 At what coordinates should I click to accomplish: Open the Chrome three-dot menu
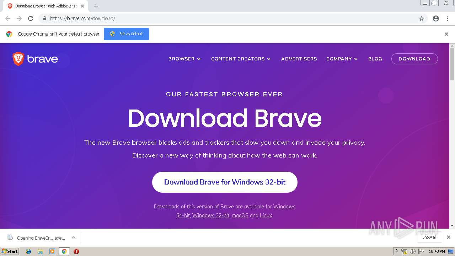click(x=447, y=18)
